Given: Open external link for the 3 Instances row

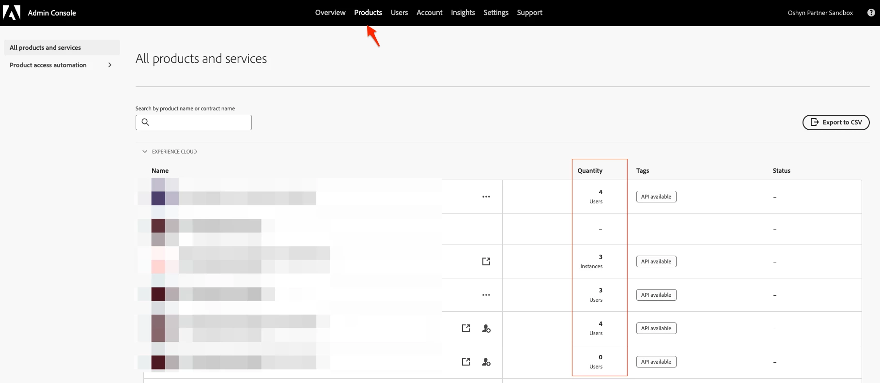Looking at the screenshot, I should point(486,261).
